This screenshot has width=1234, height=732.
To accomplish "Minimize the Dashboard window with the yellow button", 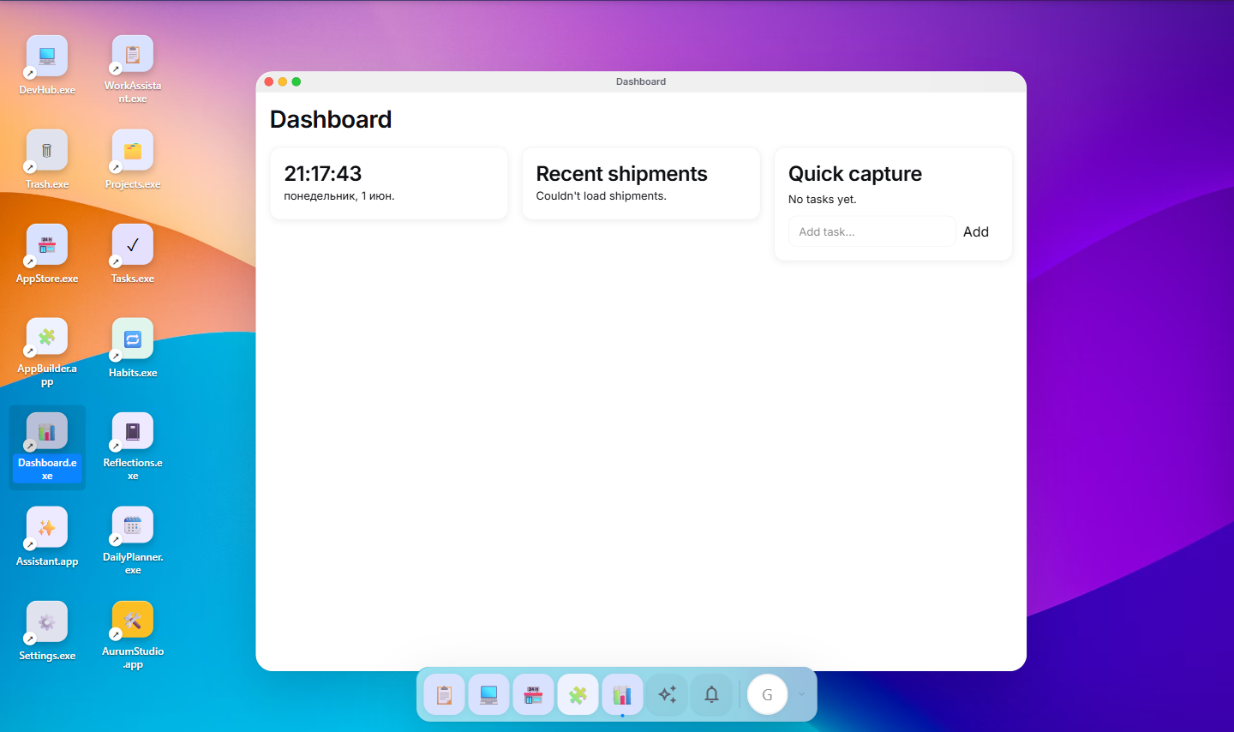I will click(282, 81).
